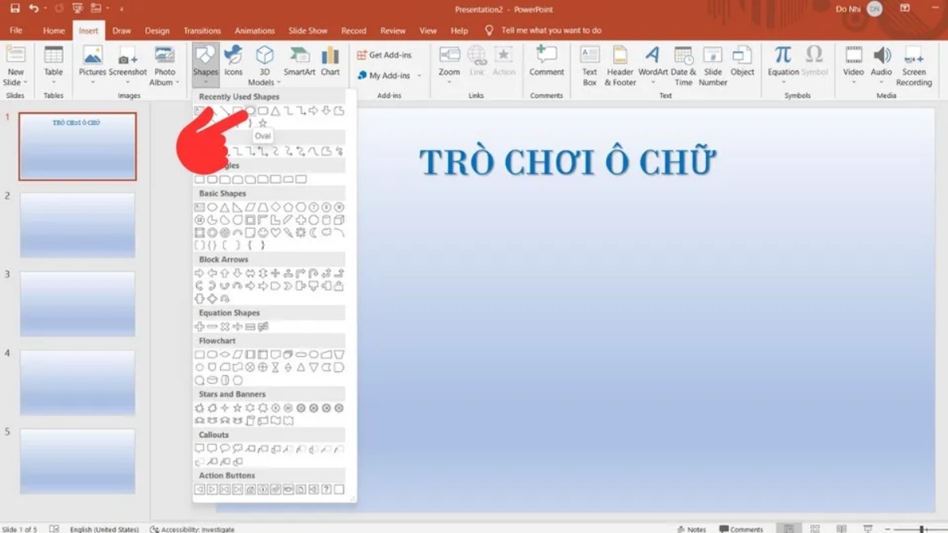Switch to Reading view
Screen dimensions: 948x533
[841, 529]
